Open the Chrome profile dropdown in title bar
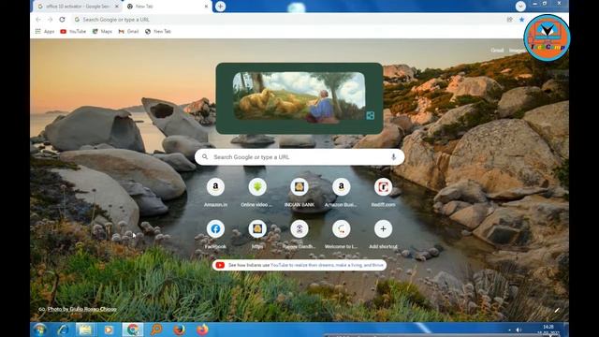Viewport: 599px width, 337px height. pos(520,7)
